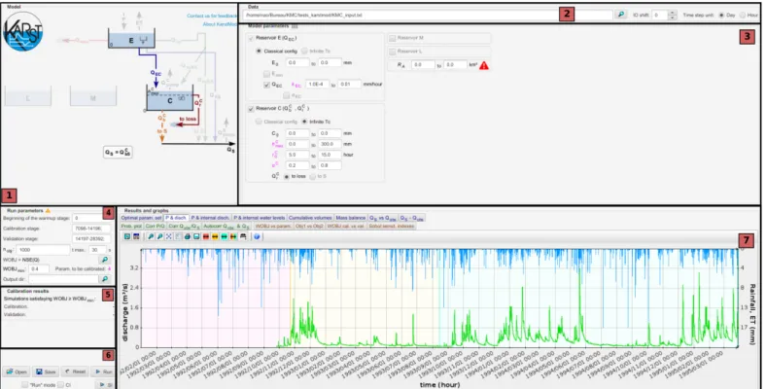Select the 'to S' radio option

click(313, 176)
